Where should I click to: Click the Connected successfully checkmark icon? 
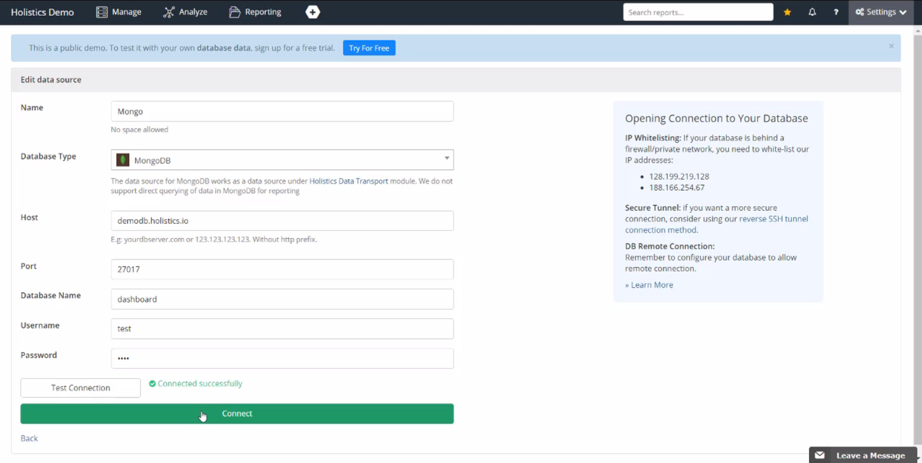tap(152, 384)
